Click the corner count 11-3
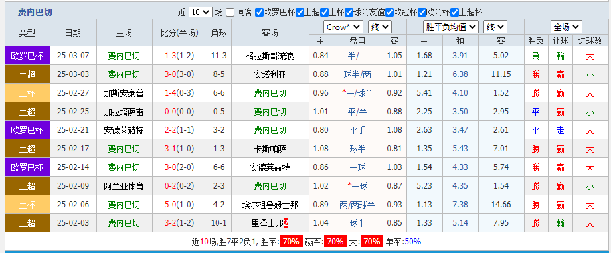Image resolution: width=611 pixels, height=253 pixels. (218, 56)
